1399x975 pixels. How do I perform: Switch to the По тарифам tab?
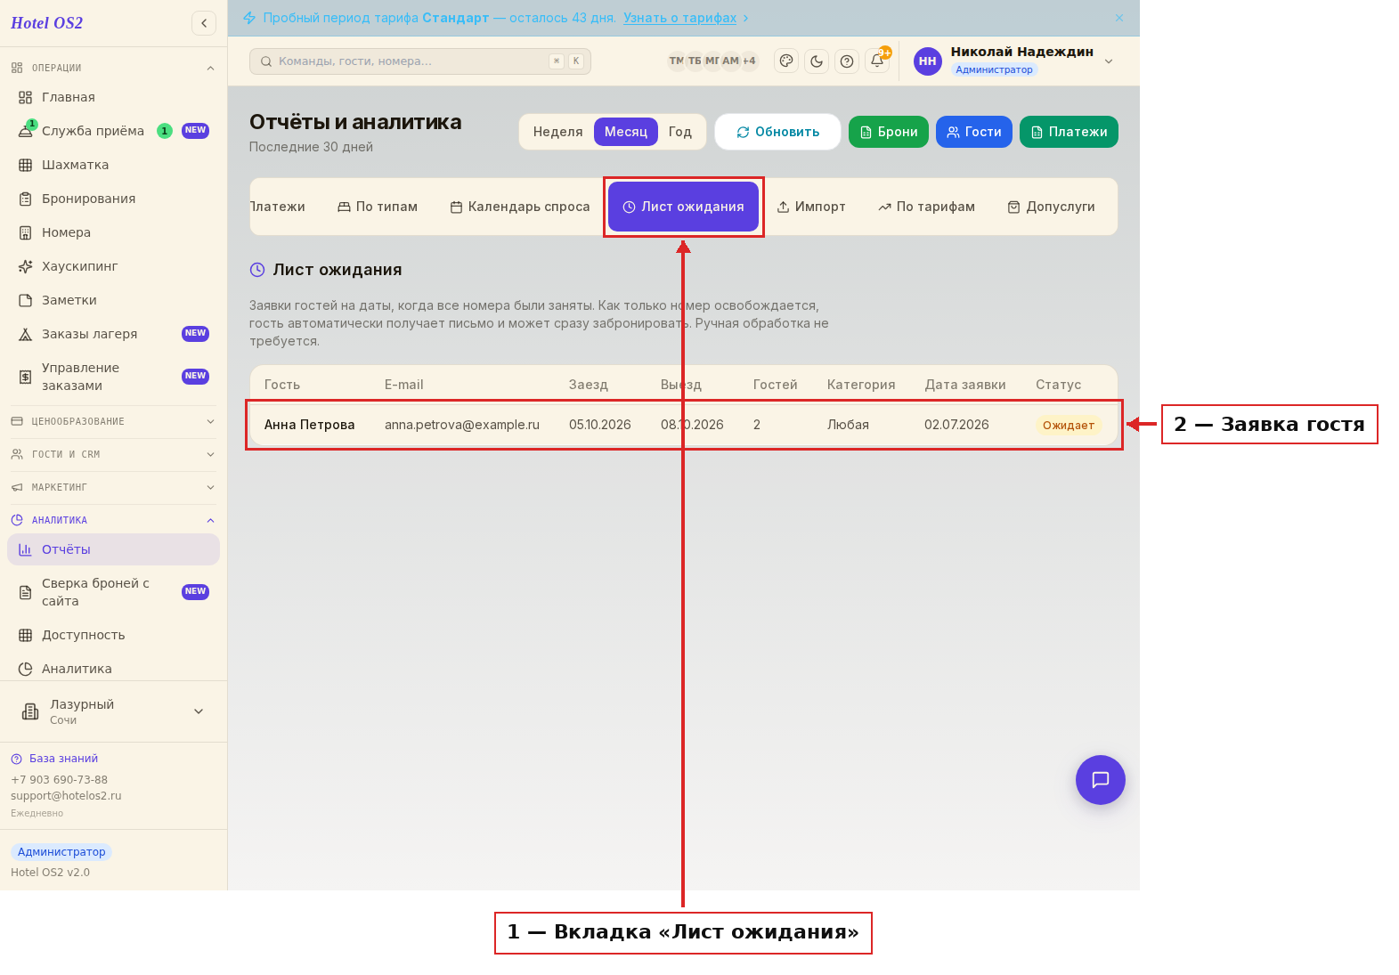[927, 207]
